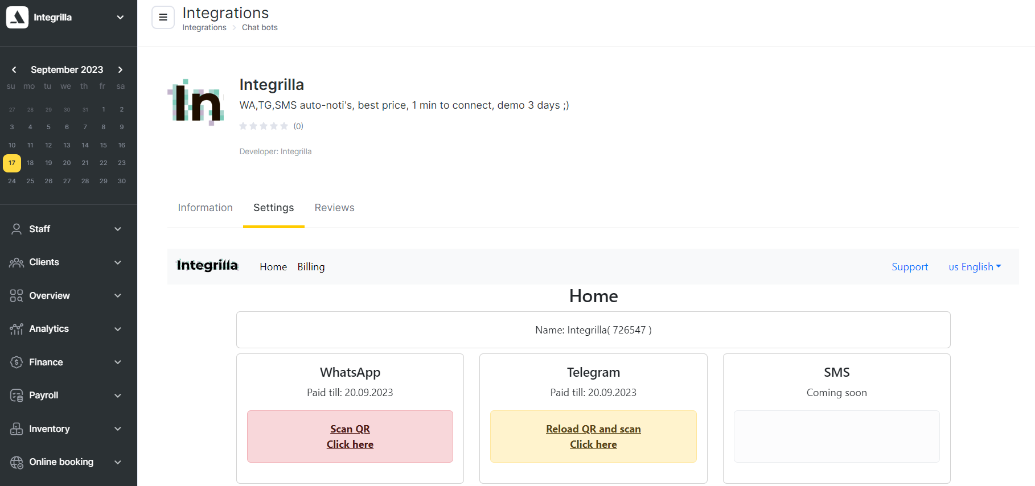
Task: Click the Payroll icon
Action: [17, 396]
